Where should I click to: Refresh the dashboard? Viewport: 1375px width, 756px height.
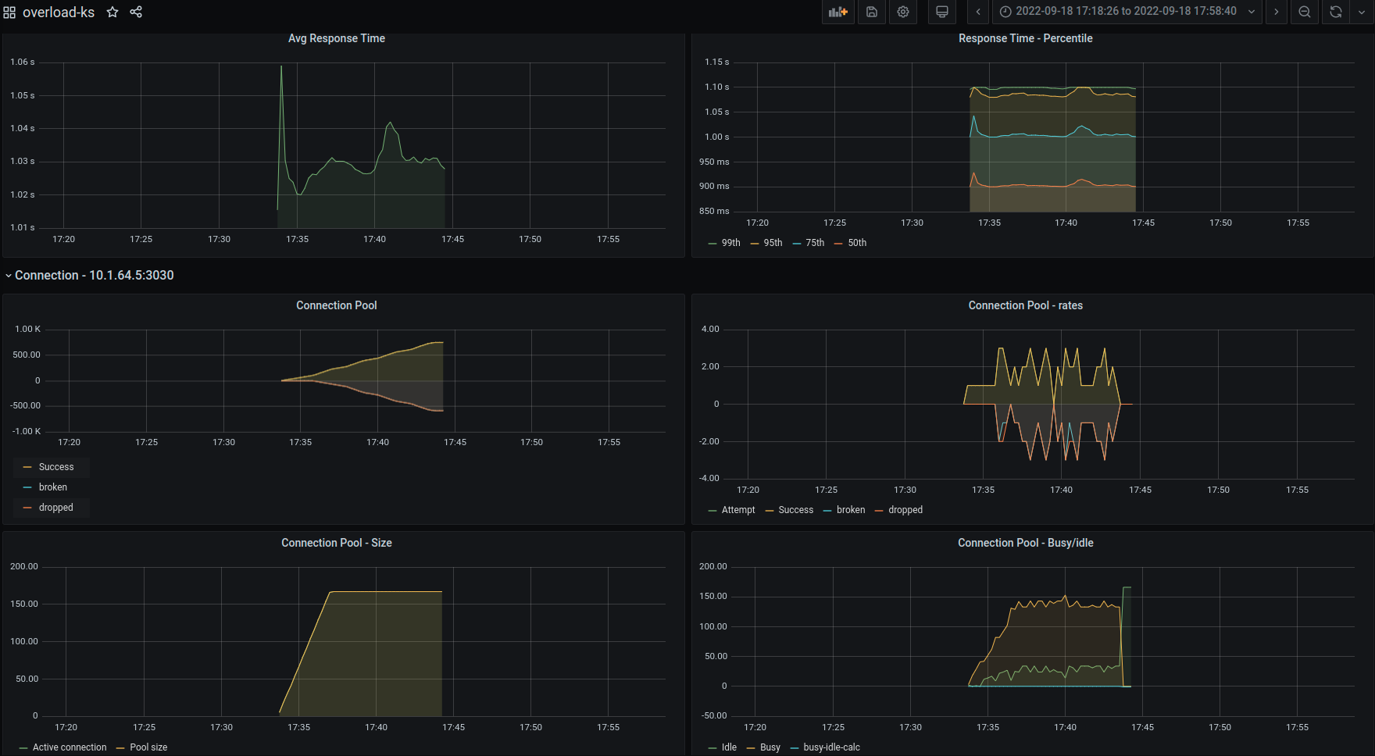click(1336, 12)
